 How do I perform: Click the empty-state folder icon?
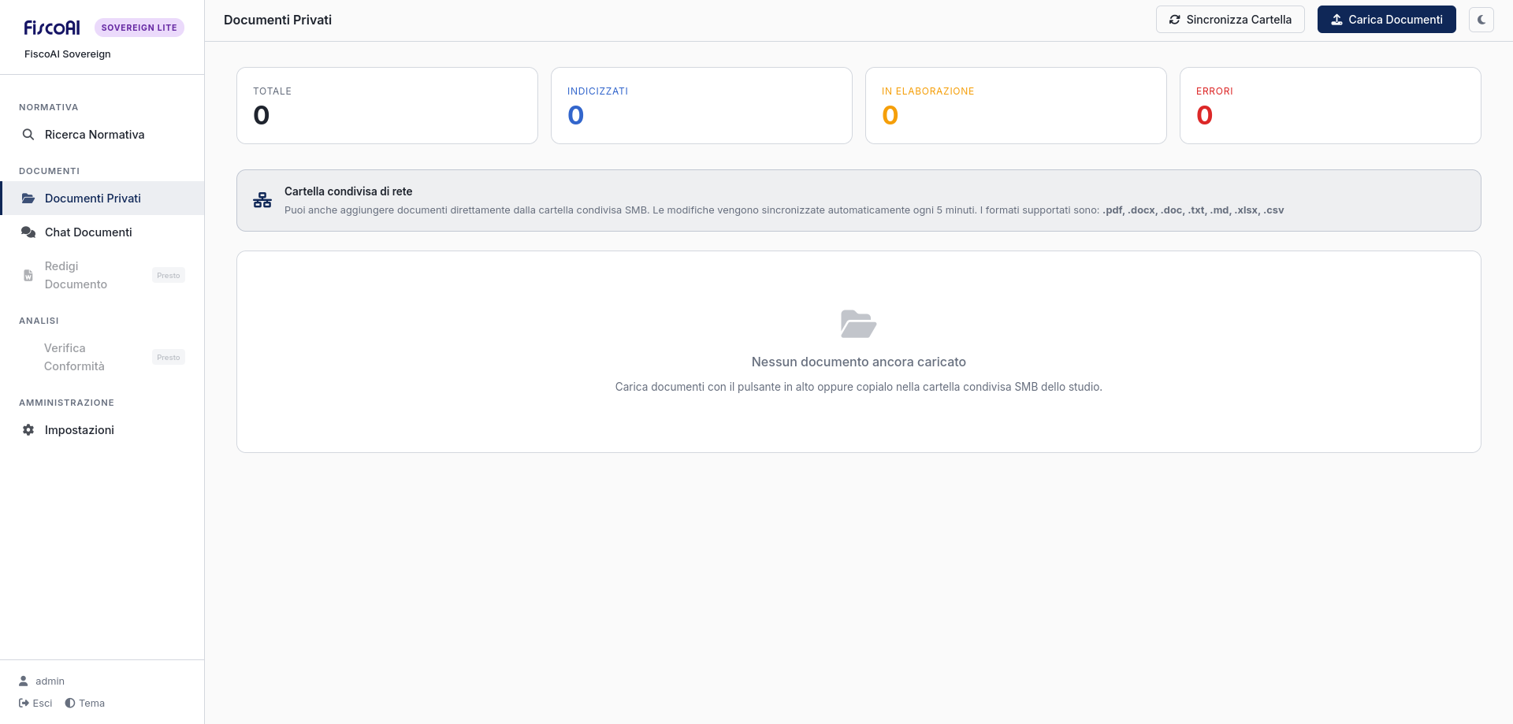click(x=859, y=324)
